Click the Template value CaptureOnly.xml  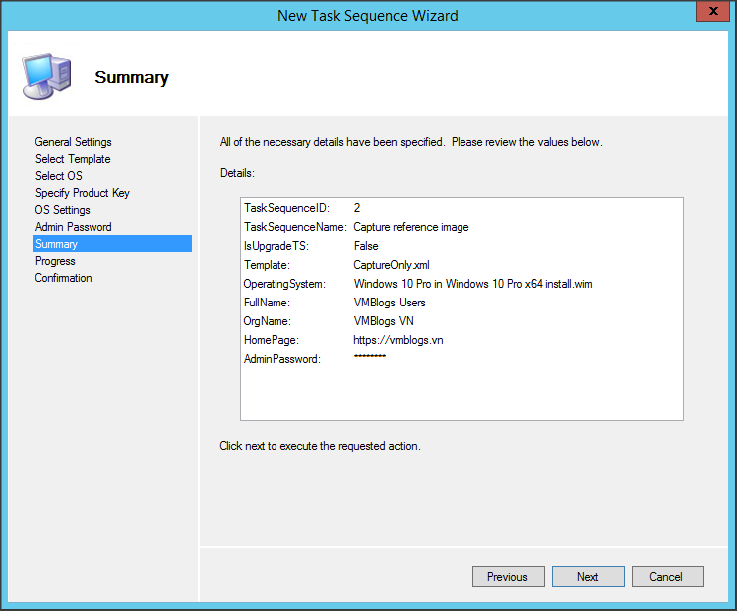pos(392,265)
